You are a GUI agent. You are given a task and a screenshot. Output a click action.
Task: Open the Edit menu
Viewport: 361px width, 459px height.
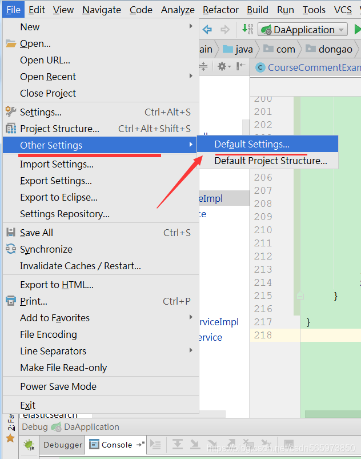[x=37, y=10]
